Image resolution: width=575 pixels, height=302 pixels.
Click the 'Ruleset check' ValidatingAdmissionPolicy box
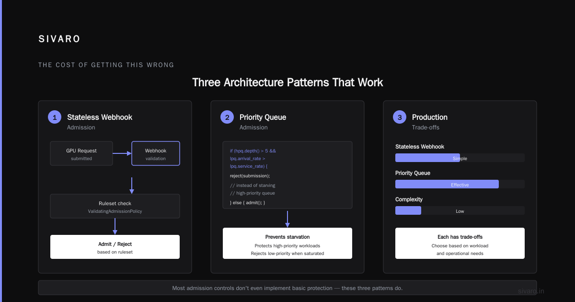tap(115, 206)
